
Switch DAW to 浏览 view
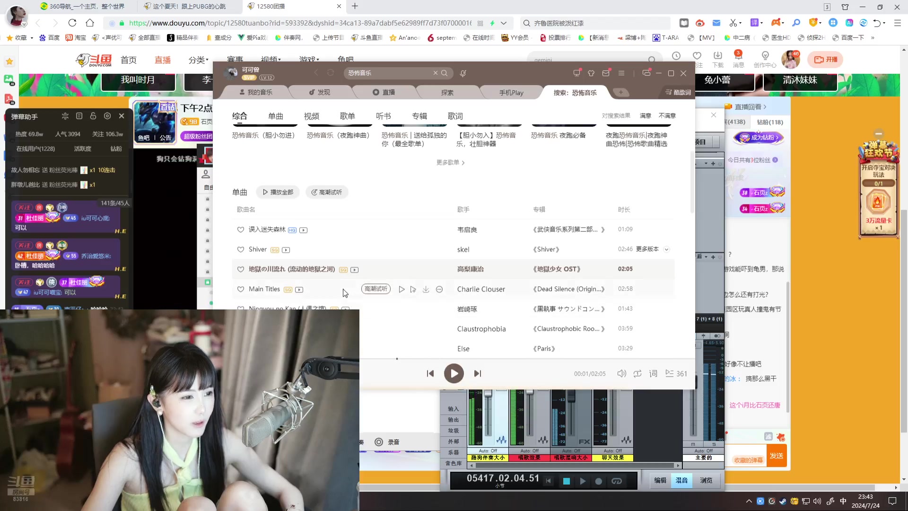point(706,480)
